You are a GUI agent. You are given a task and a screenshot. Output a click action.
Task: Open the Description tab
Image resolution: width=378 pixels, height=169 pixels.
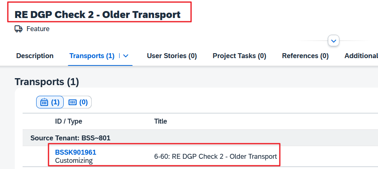[35, 56]
